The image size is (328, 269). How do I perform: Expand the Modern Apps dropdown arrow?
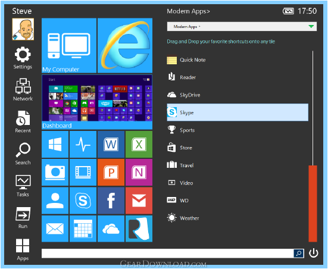[x=311, y=26]
